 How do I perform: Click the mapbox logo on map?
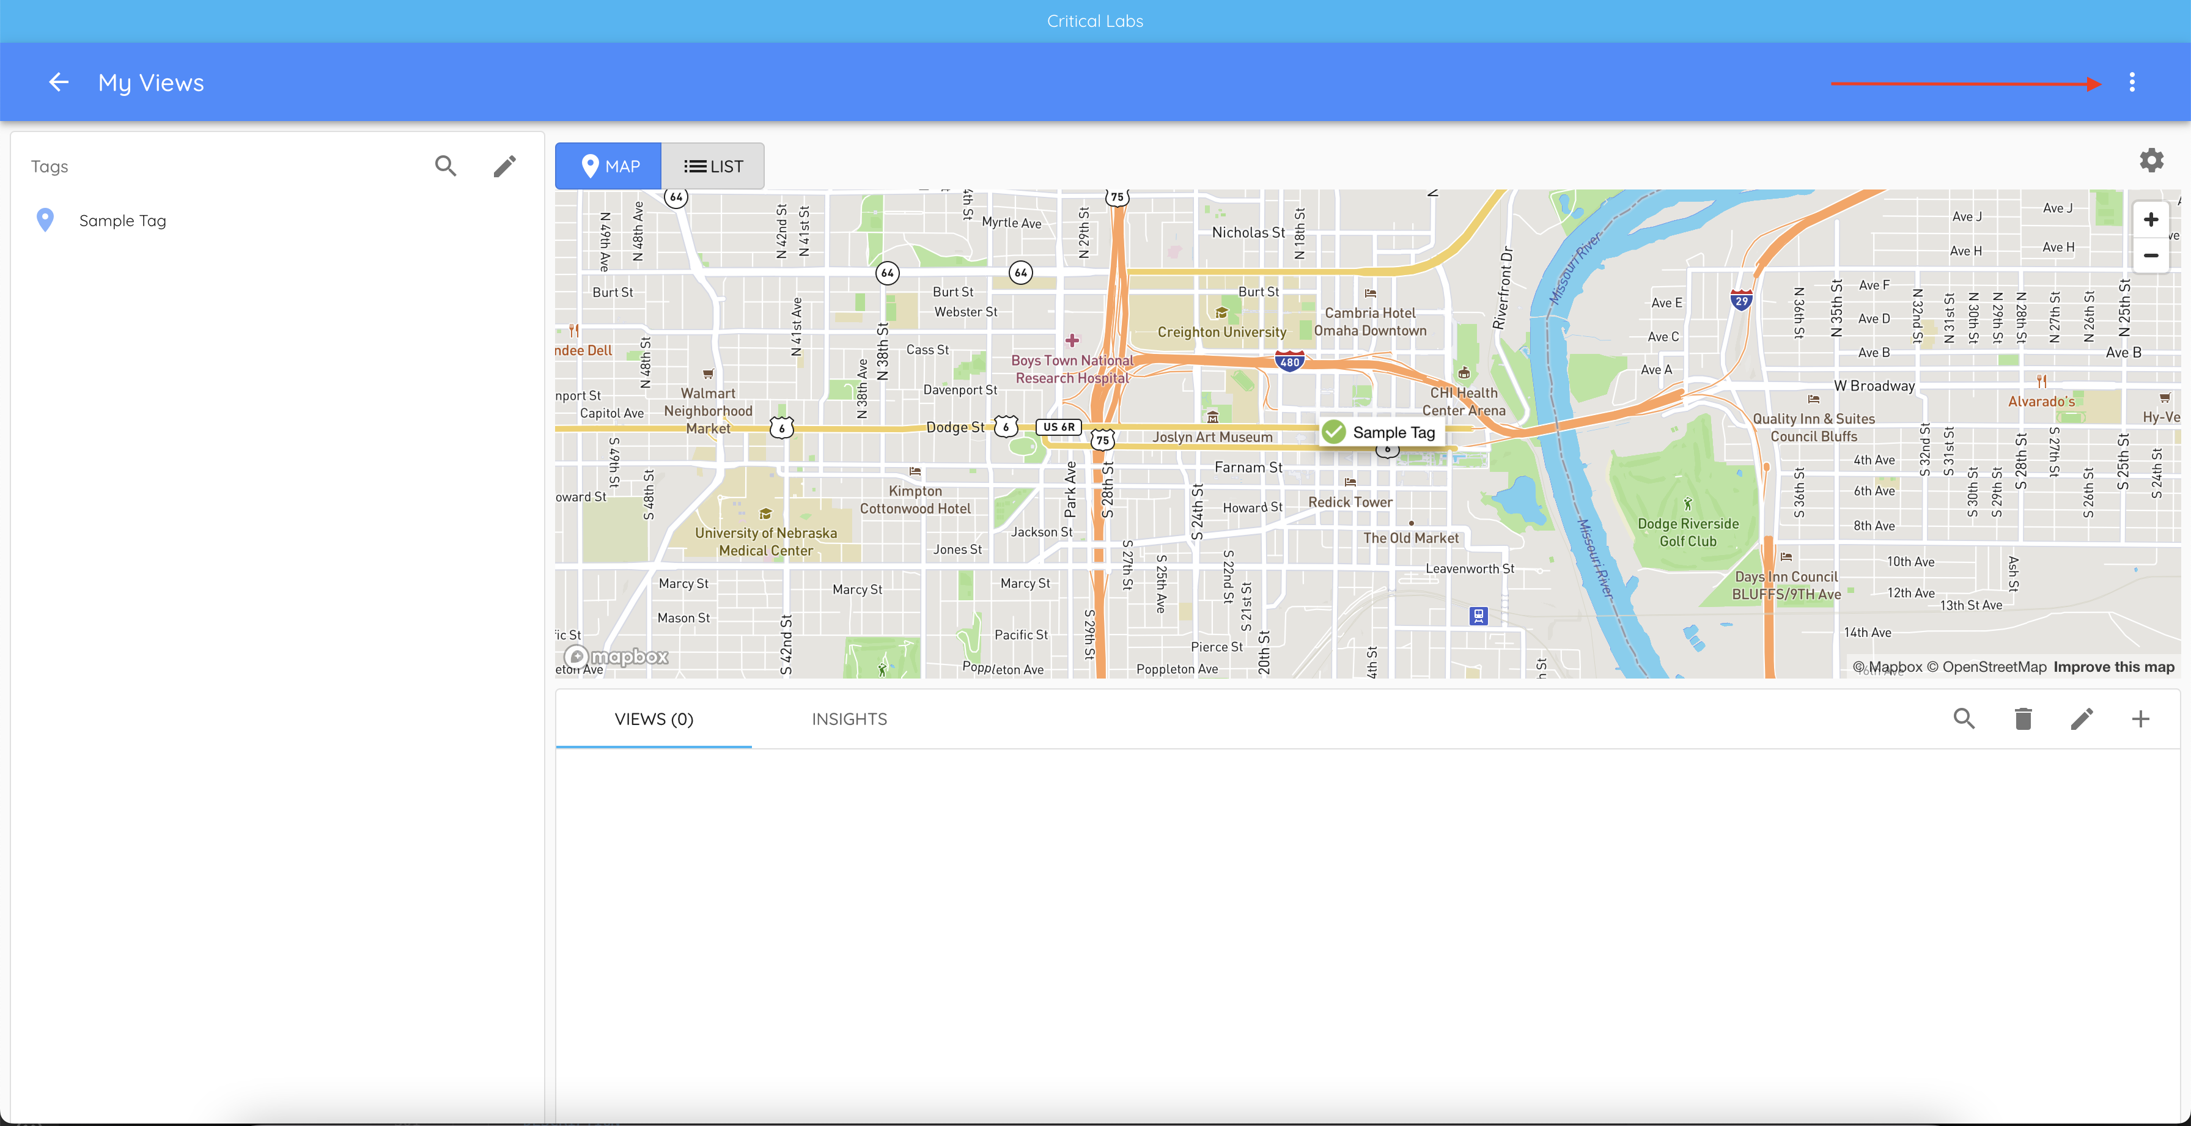pyautogui.click(x=617, y=657)
